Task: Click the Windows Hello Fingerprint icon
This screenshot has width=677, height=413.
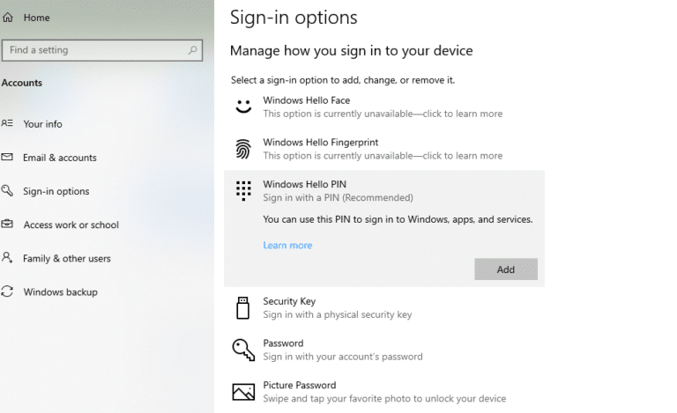Action: [243, 149]
